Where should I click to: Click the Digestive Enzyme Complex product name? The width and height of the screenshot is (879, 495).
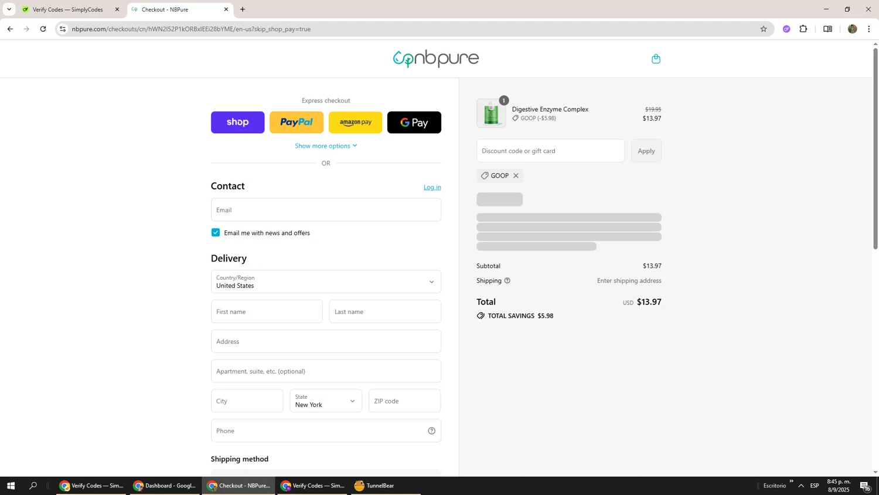pos(550,109)
